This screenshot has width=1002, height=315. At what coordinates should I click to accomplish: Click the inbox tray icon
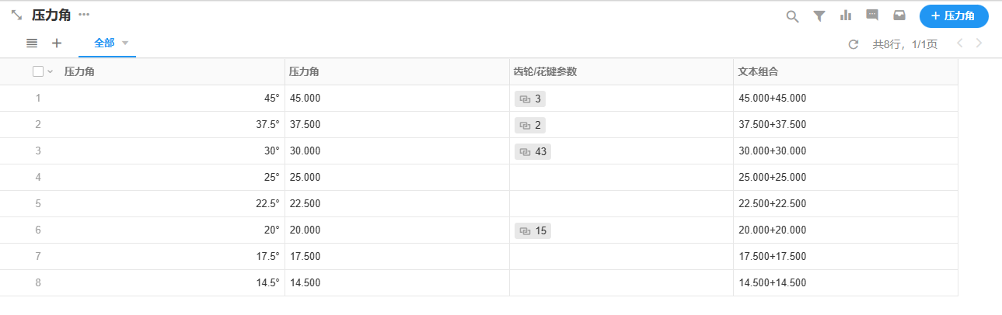899,16
